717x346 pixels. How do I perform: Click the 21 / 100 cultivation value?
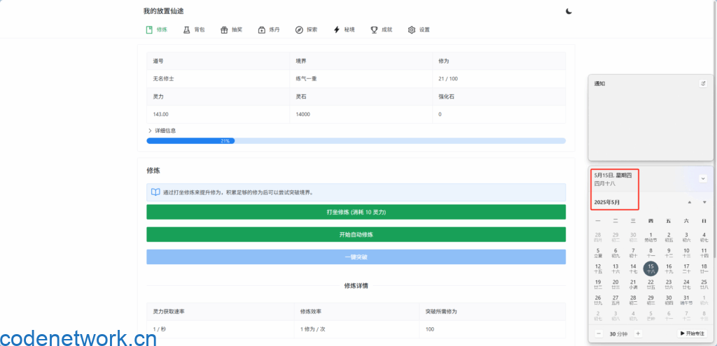(447, 78)
